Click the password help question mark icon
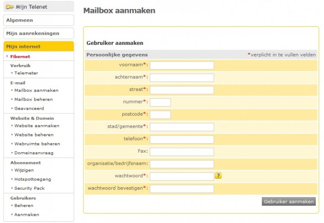324x223 pixels. (218, 176)
